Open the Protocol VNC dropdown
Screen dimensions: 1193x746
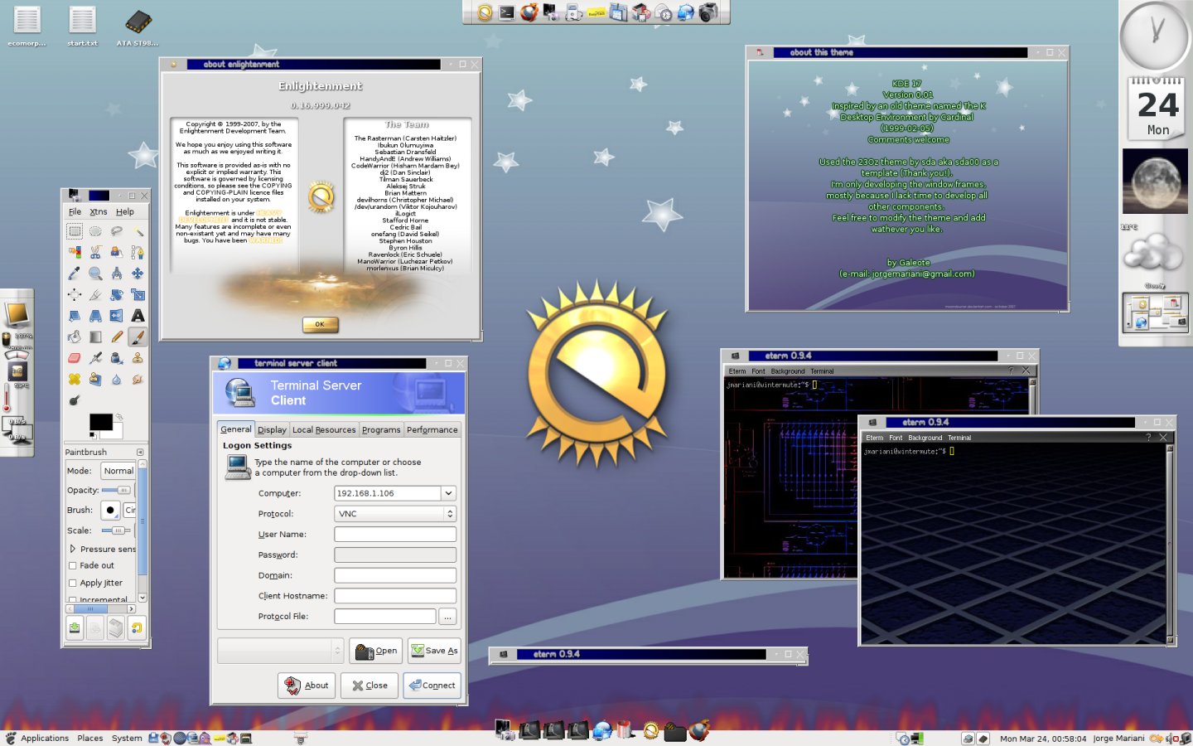coord(395,514)
